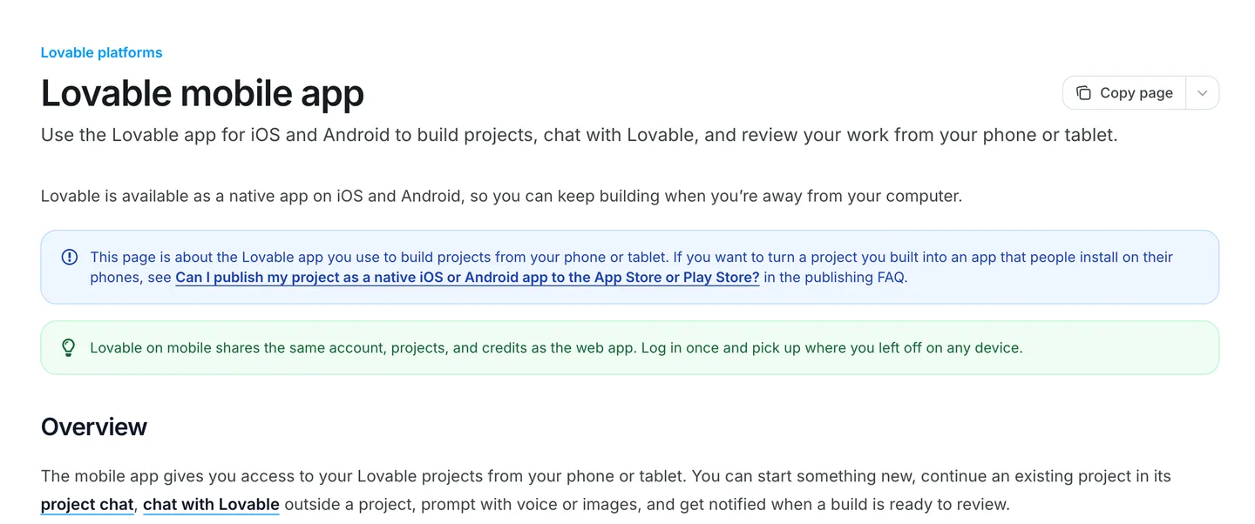The height and width of the screenshot is (524, 1255).
Task: Follow the chat with Lovable link
Action: tap(211, 504)
